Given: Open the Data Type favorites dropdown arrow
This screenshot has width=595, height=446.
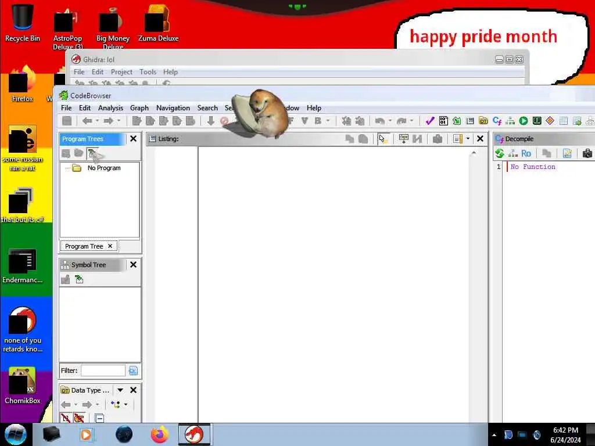Looking at the screenshot, I should click(x=126, y=405).
